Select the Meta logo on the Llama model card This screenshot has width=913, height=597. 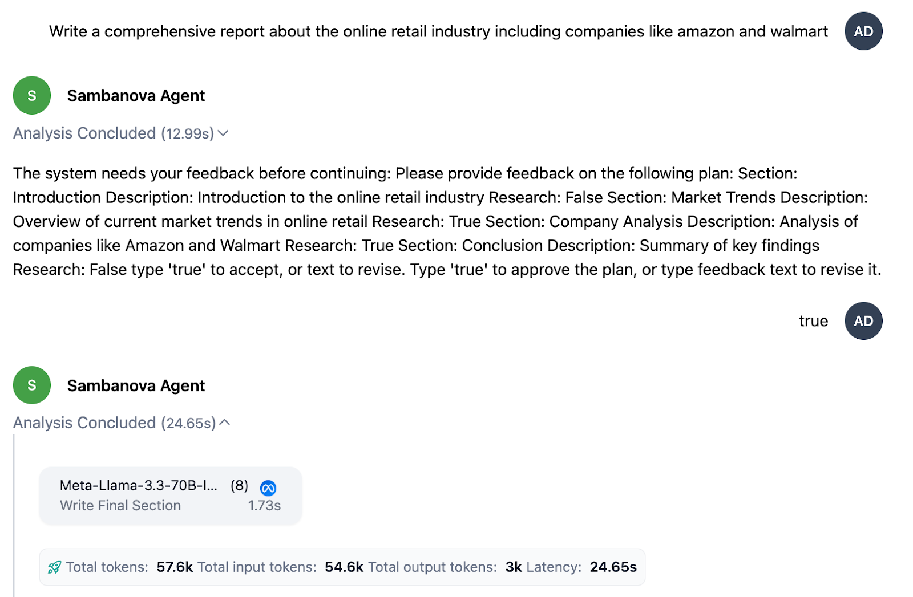[268, 488]
